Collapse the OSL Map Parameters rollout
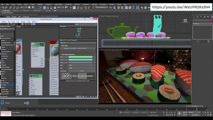213x120 pixels. [x=61, y=54]
